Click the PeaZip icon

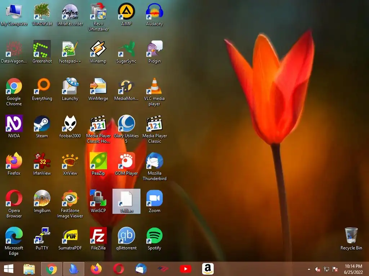[98, 164]
